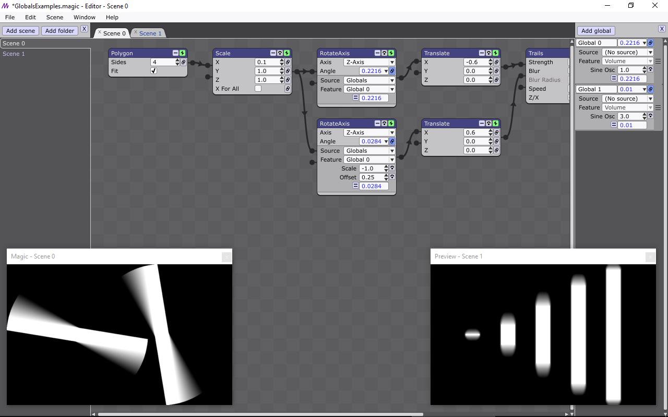Click bypass icon on upper RotateAxis node

pos(385,53)
